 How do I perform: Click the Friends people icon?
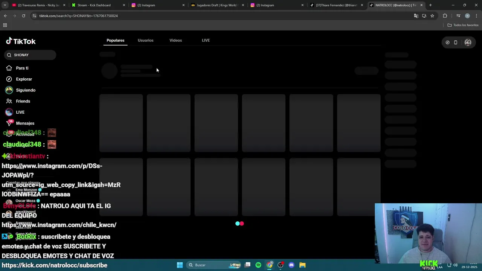point(9,101)
